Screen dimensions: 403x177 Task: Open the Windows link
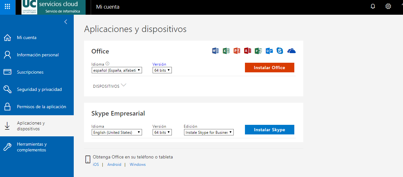tap(138, 165)
